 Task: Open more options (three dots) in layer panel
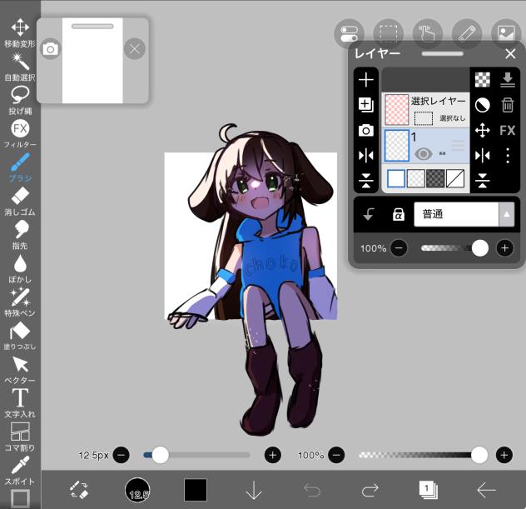508,156
